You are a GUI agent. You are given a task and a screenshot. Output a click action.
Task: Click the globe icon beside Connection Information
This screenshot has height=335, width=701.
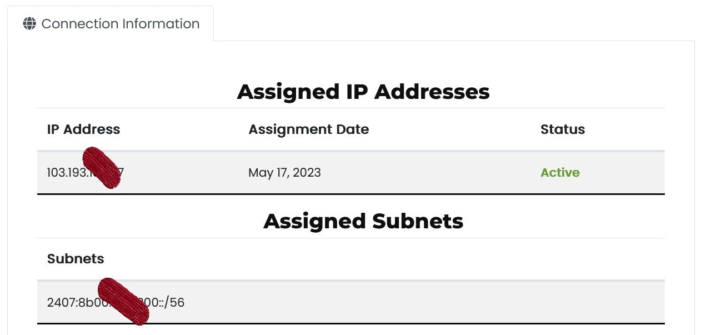pyautogui.click(x=29, y=24)
